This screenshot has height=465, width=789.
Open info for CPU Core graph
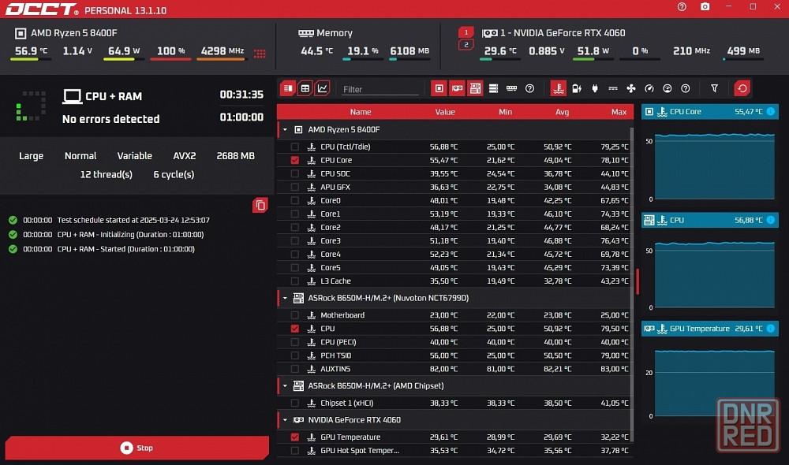pyautogui.click(x=770, y=112)
